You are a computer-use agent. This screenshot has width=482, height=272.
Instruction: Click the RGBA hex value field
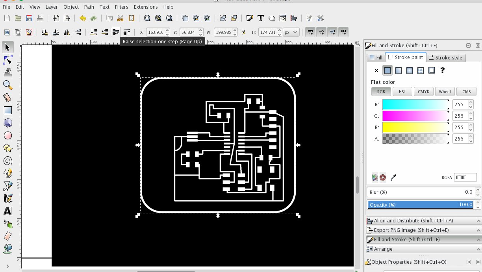(465, 178)
